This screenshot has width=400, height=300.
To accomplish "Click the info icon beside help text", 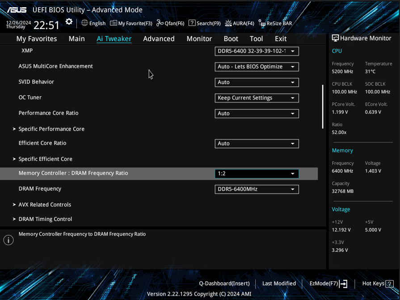I will (x=8, y=240).
